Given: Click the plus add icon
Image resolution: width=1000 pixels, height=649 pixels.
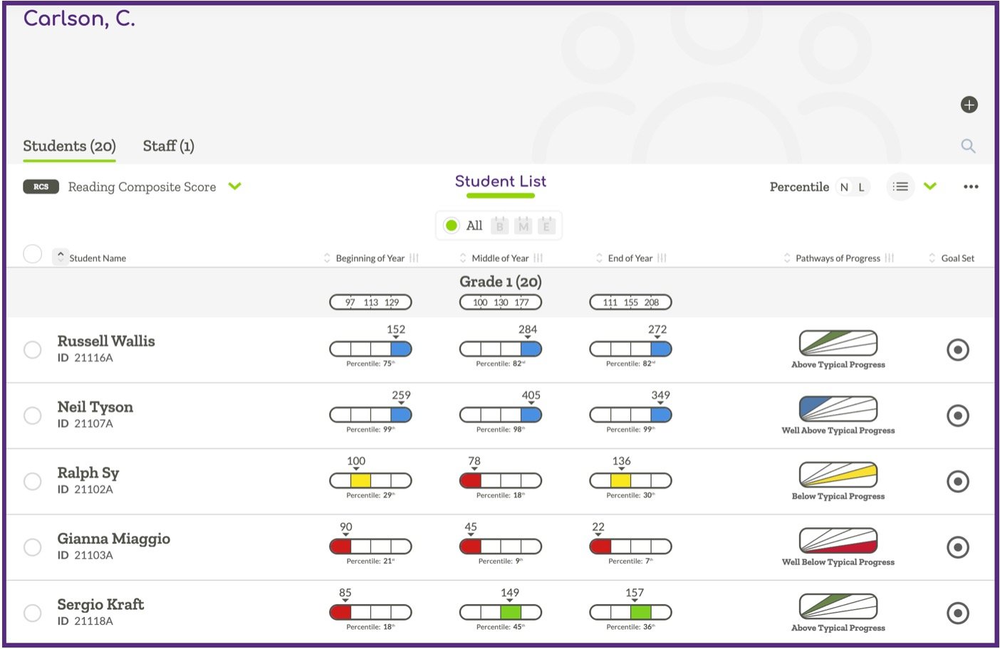Looking at the screenshot, I should [969, 105].
